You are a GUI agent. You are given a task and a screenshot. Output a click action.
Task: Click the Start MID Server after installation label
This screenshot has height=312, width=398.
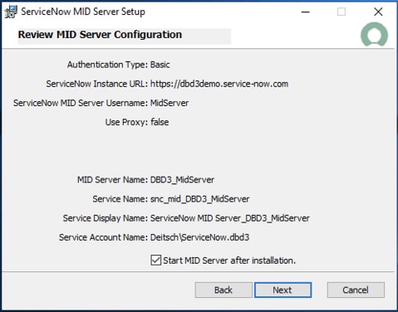[x=229, y=261]
